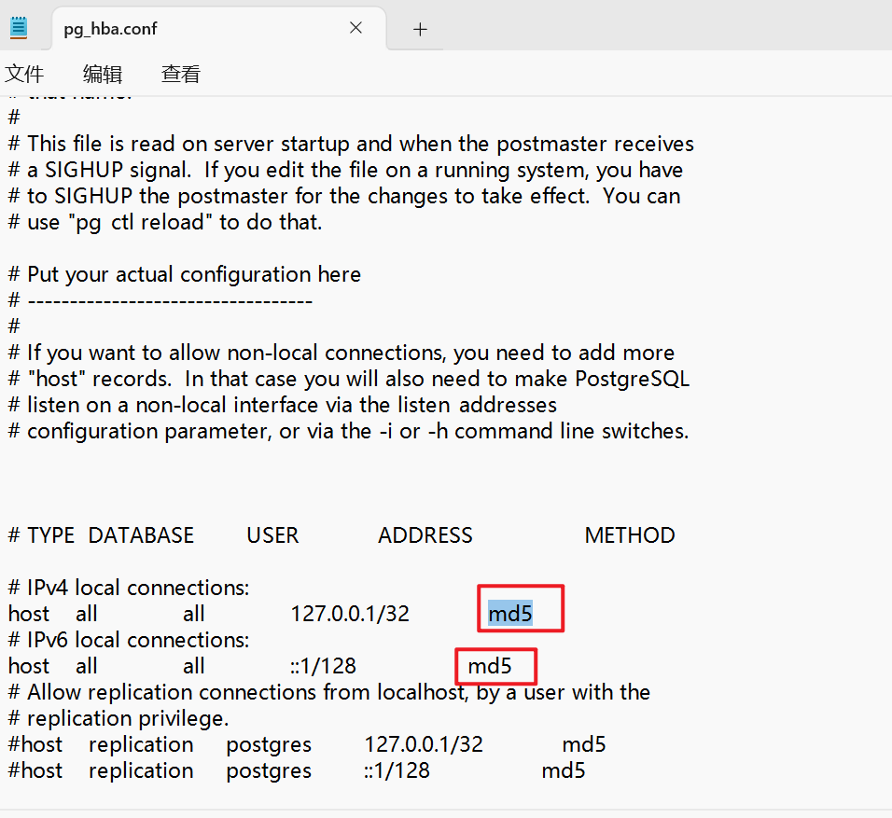Open the 文件 menu

tap(24, 74)
